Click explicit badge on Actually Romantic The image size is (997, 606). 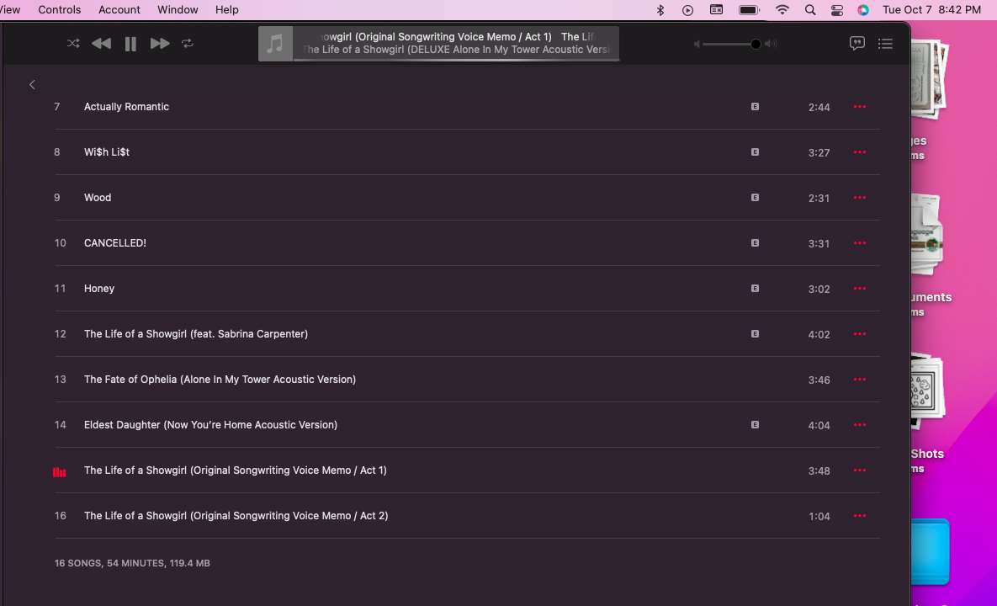click(x=755, y=107)
